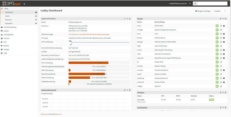This screenshot has width=231, height=117.
Task: Restart the acme service
Action: point(221,26)
